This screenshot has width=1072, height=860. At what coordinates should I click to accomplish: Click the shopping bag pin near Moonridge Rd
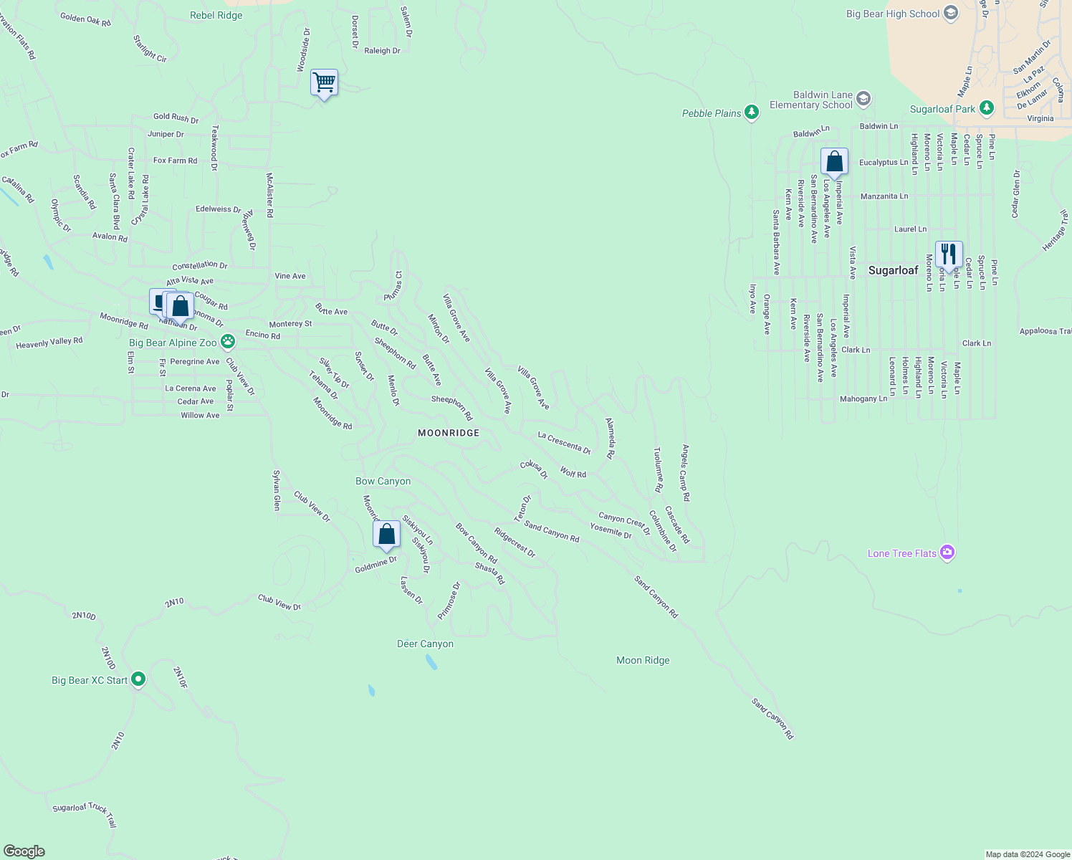click(x=179, y=305)
